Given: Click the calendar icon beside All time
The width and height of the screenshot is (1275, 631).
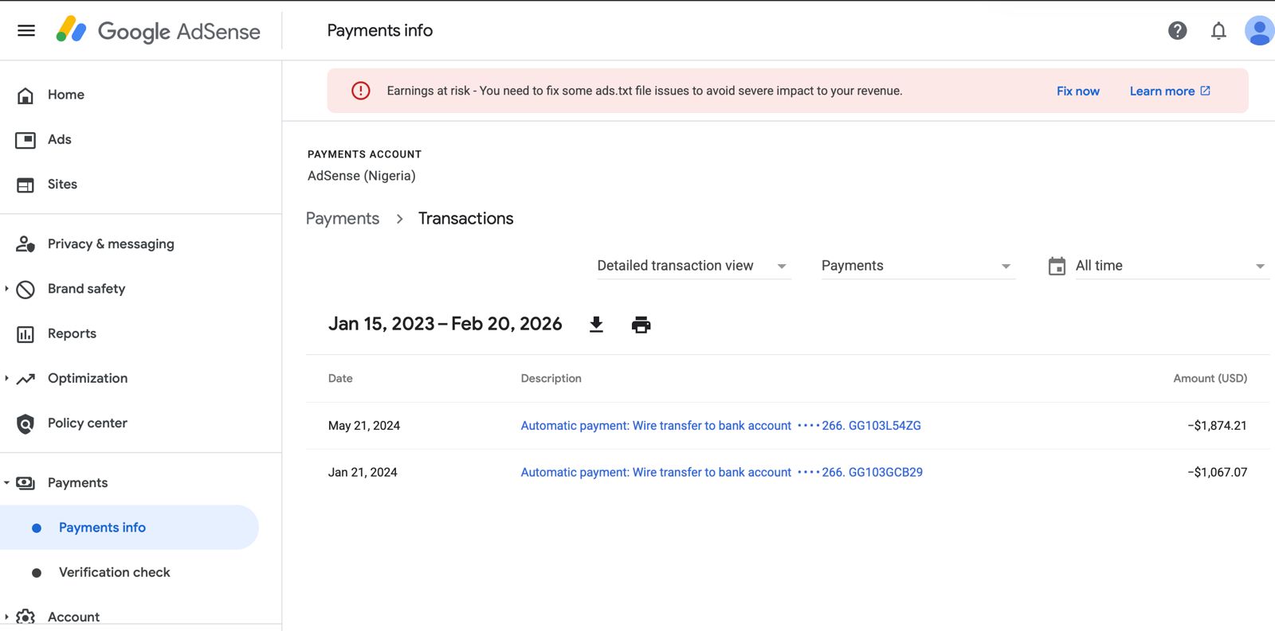Looking at the screenshot, I should [x=1057, y=267].
